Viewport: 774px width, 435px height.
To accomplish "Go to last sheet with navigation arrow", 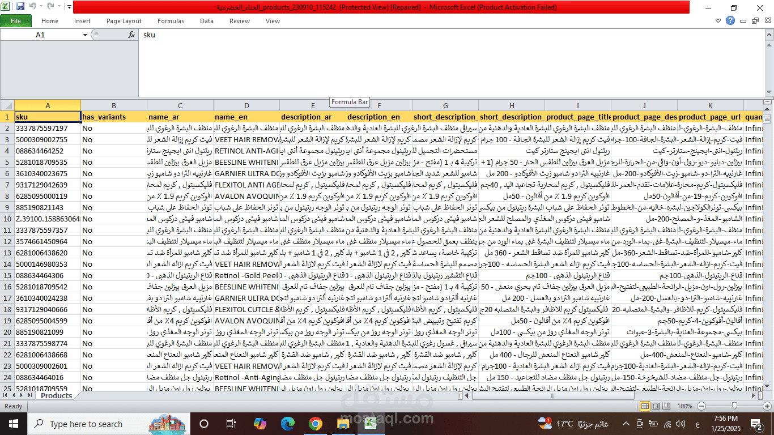I will [x=31, y=396].
